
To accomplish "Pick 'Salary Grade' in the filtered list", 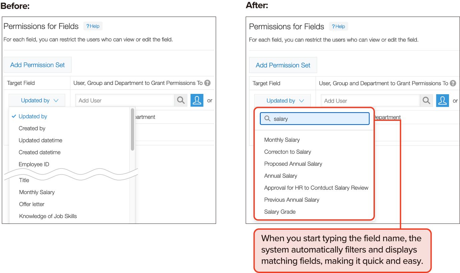I will pos(280,212).
